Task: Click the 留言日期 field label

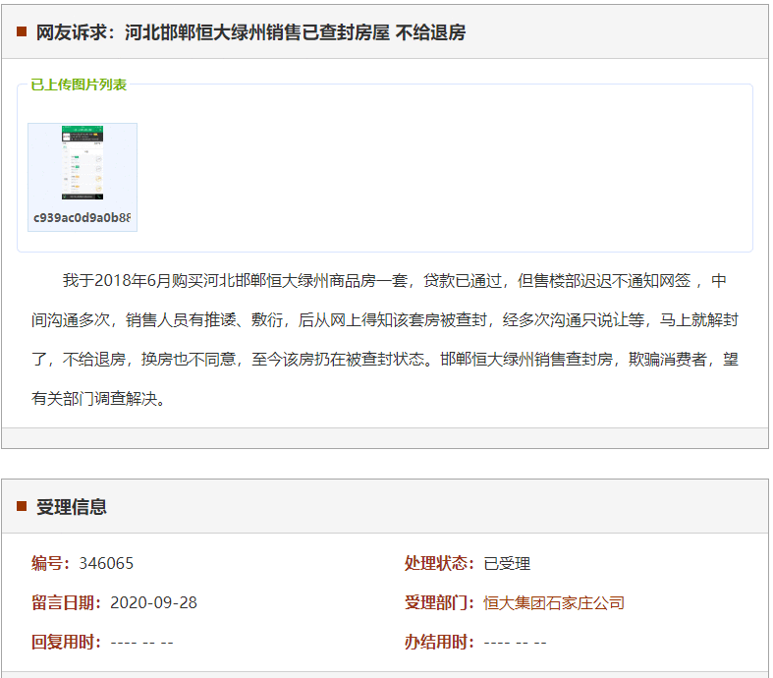Action: pos(67,602)
